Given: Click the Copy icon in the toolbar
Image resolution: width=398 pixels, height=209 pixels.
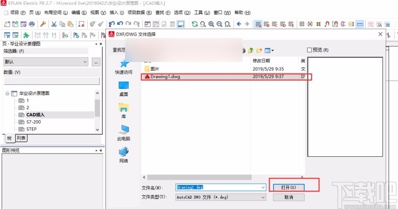Looking at the screenshot, I should [62, 24].
